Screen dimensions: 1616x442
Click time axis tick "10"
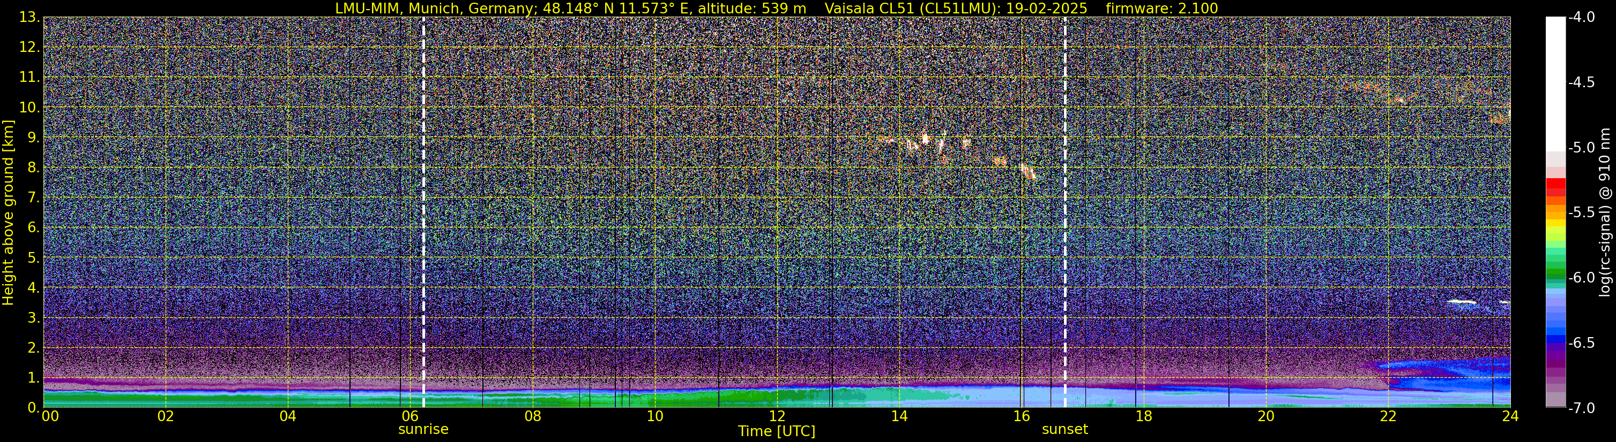[x=654, y=416]
